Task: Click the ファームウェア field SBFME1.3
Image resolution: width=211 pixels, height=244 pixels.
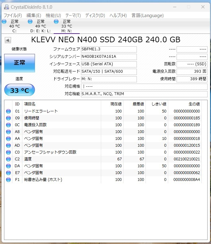Action: click(x=109, y=49)
